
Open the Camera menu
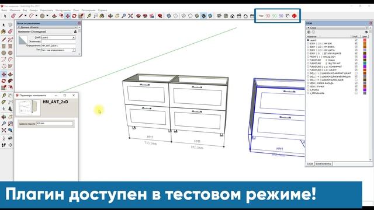(33, 10)
